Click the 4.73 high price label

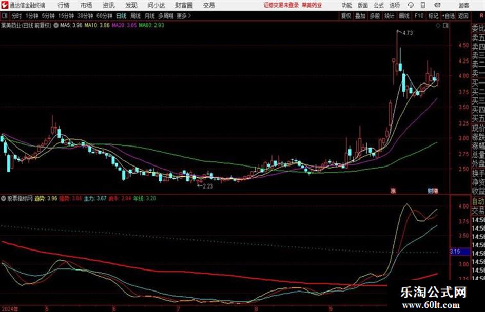point(408,33)
